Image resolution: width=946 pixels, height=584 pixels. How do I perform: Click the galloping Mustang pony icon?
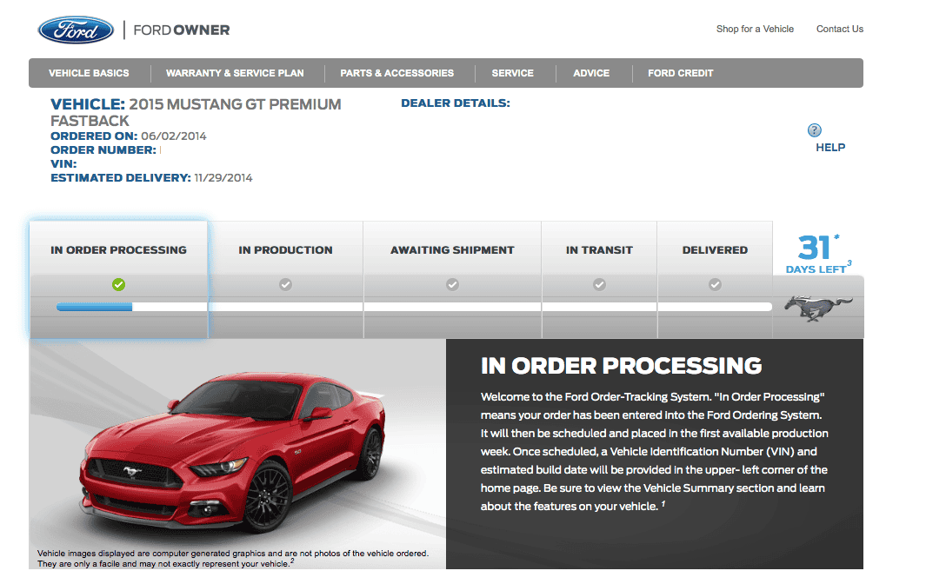(x=818, y=307)
